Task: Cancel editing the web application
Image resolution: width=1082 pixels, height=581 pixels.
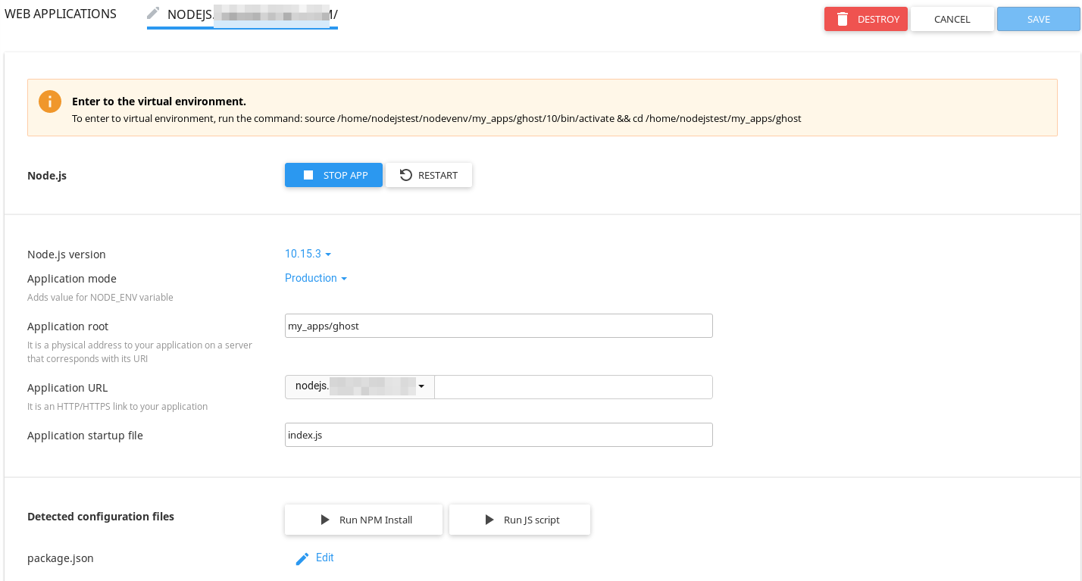Action: coord(952,19)
